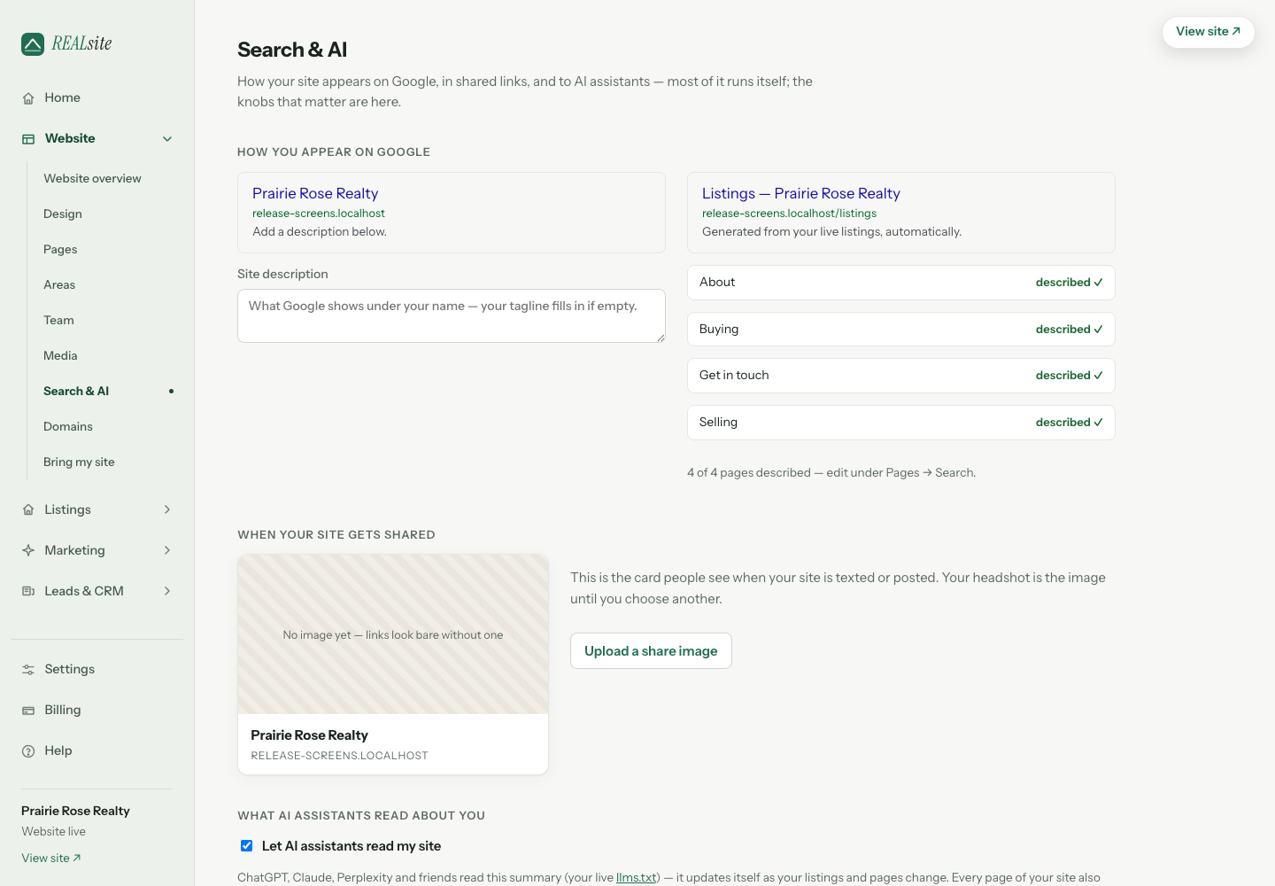The height and width of the screenshot is (886, 1275).
Task: Click the Listings icon in sidebar
Action: (x=28, y=509)
